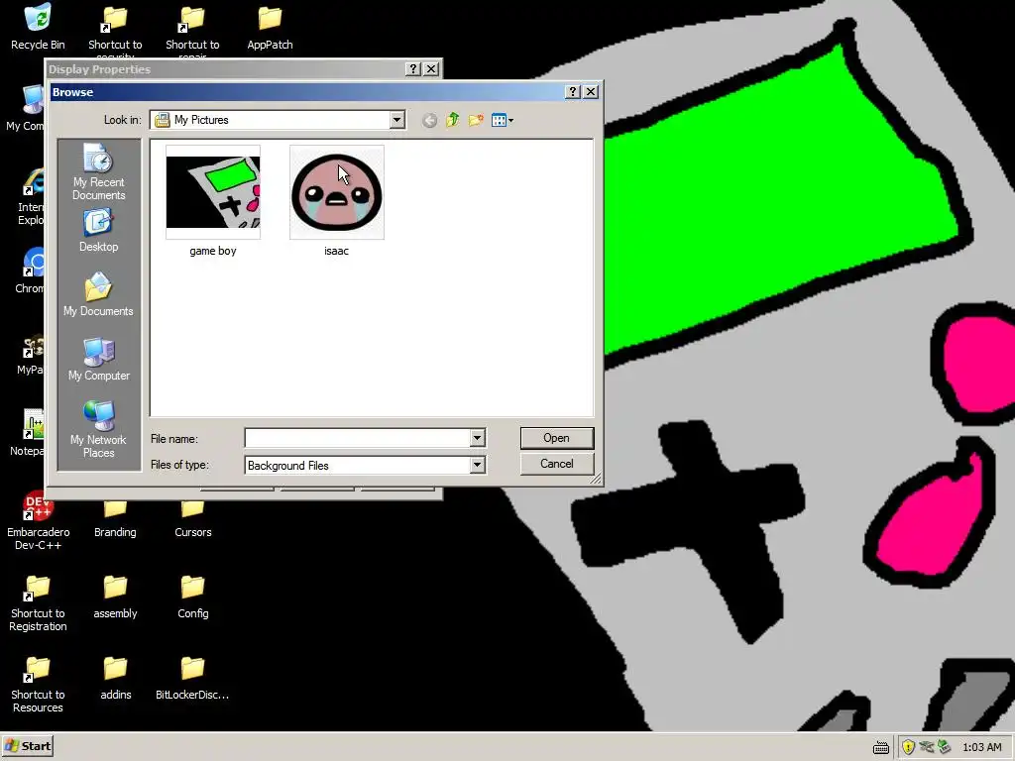This screenshot has width=1015, height=761.
Task: Open My Recent Documents in places bar
Action: click(x=98, y=172)
